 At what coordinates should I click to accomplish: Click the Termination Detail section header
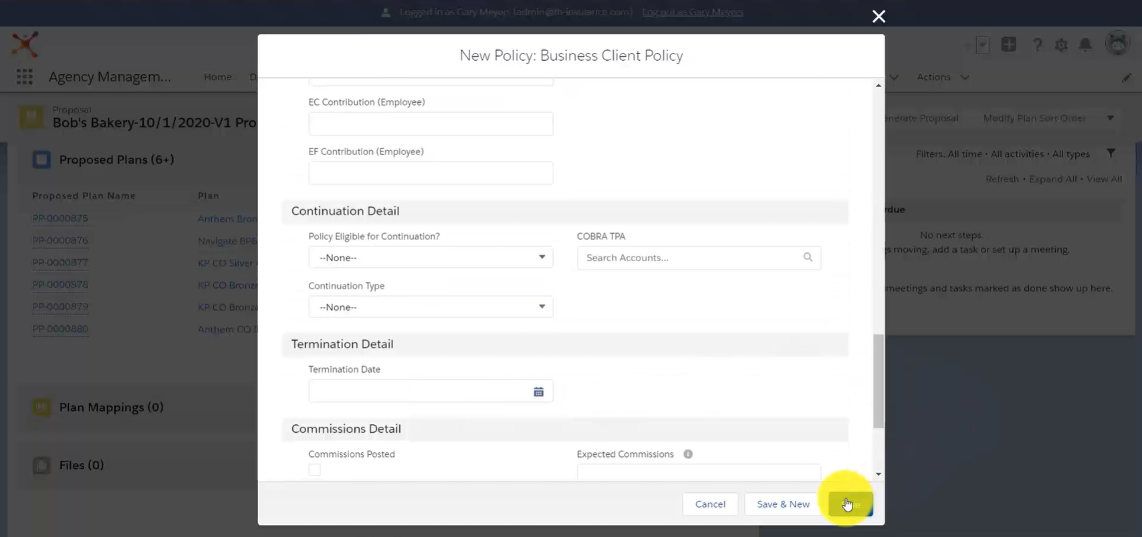coord(565,344)
